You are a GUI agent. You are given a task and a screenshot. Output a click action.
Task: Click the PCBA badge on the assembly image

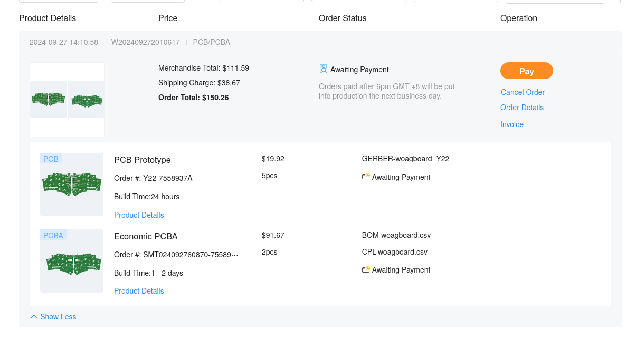click(53, 235)
